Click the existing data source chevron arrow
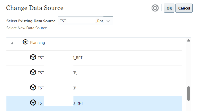The width and height of the screenshot is (197, 111). coord(108,21)
